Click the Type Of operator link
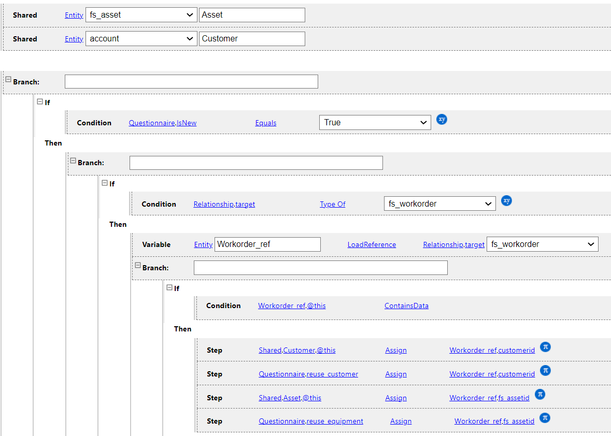 pos(332,205)
